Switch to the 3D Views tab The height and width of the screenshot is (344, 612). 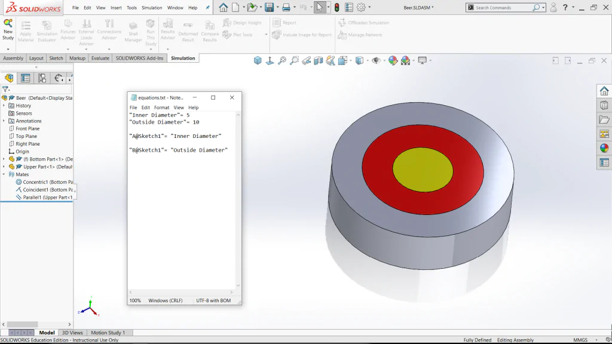click(x=72, y=333)
